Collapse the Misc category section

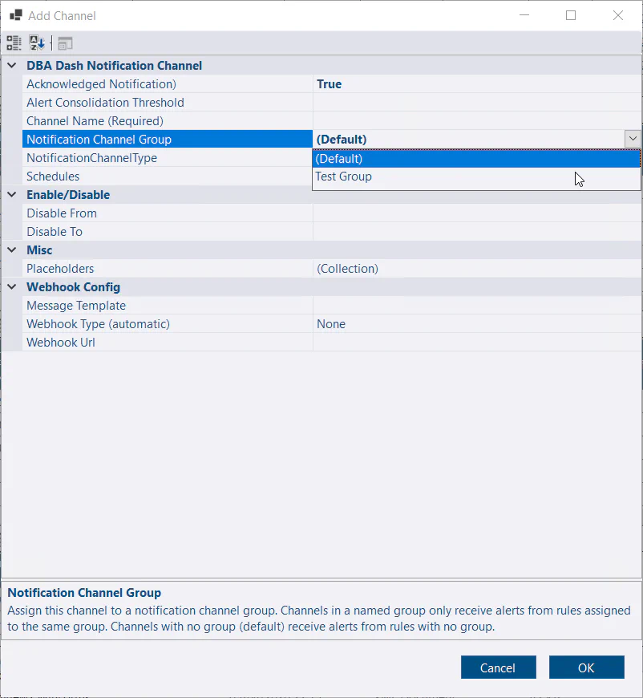11,250
